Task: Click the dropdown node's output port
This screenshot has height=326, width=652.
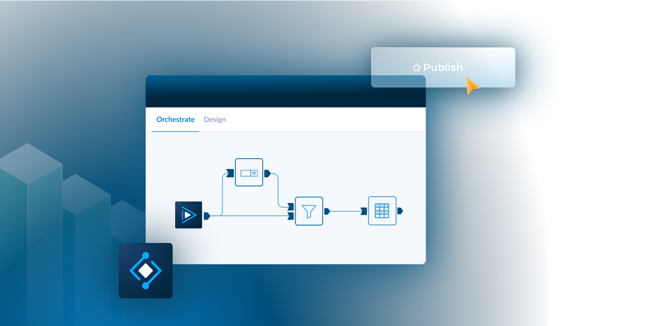Action: [267, 173]
